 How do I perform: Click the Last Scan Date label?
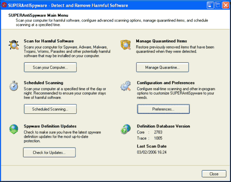(x=152, y=146)
